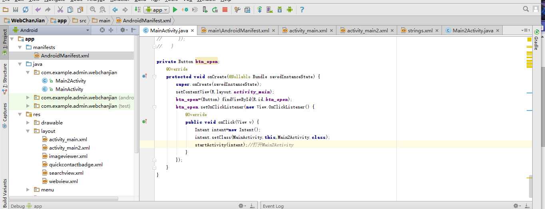The width and height of the screenshot is (545, 209).
Task: Click override gutter icon beside onCreate
Action: click(144, 75)
